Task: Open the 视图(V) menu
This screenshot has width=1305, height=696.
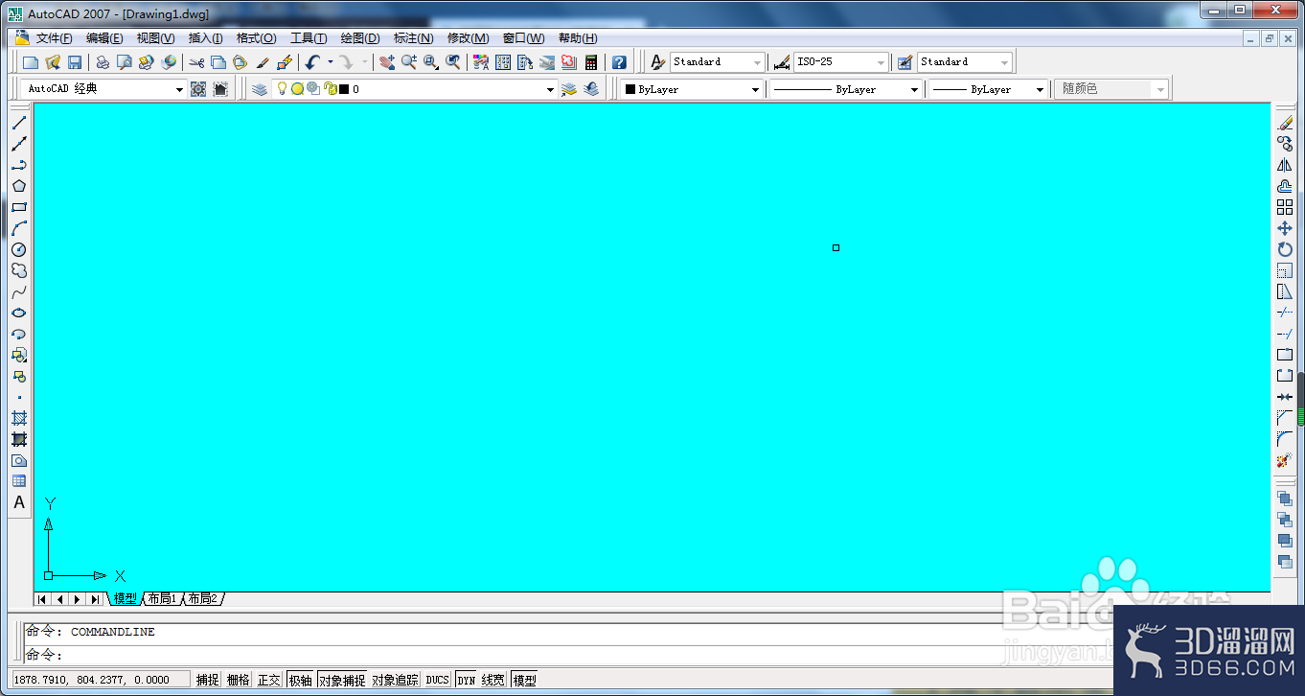Action: (155, 38)
